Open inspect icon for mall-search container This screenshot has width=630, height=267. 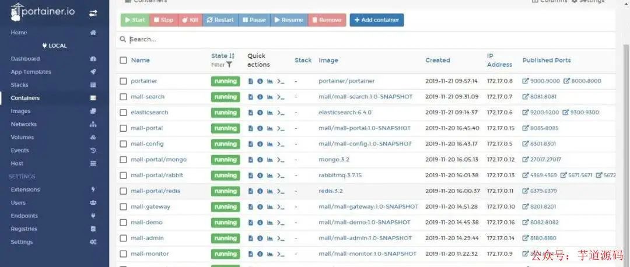(260, 97)
